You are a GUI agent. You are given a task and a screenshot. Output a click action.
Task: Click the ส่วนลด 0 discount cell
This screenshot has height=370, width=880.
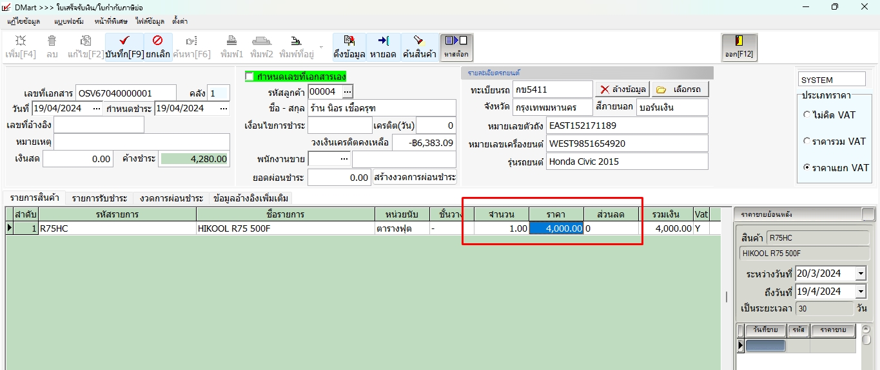pos(611,228)
